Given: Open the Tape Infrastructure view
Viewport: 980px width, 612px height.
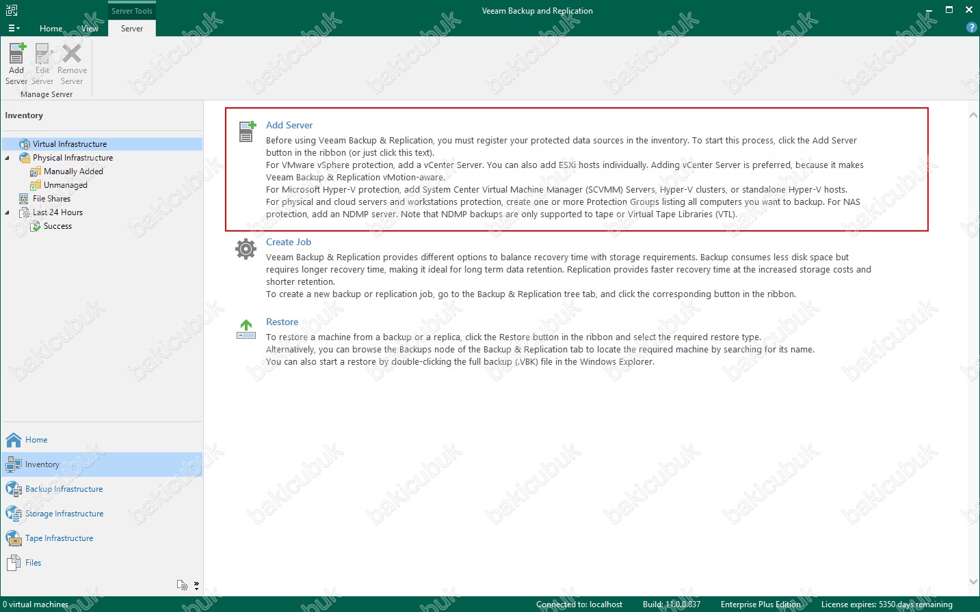Looking at the screenshot, I should click(102, 538).
